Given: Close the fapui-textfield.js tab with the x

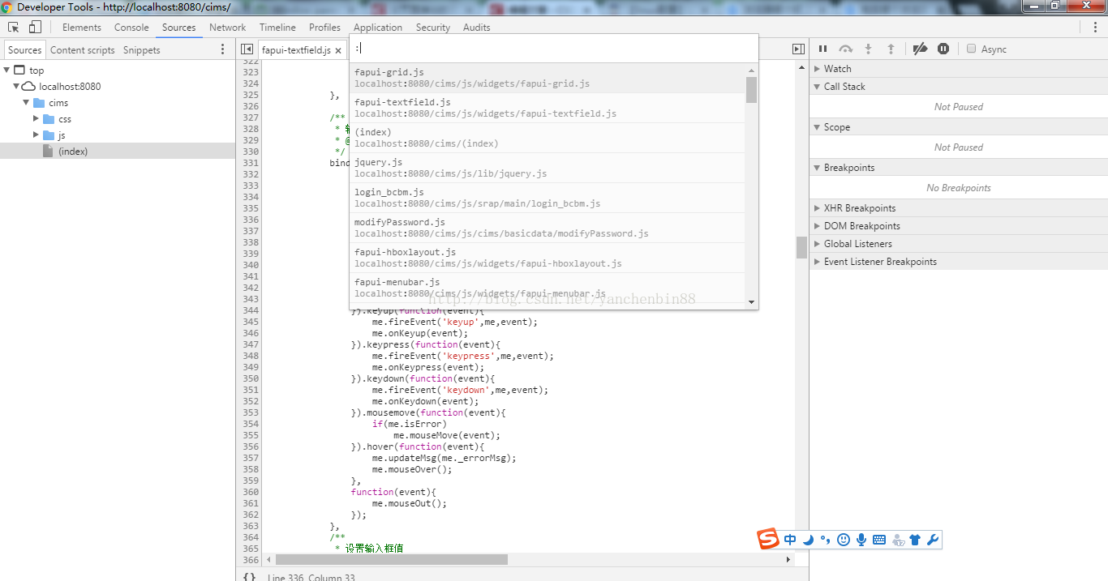Looking at the screenshot, I should [340, 49].
